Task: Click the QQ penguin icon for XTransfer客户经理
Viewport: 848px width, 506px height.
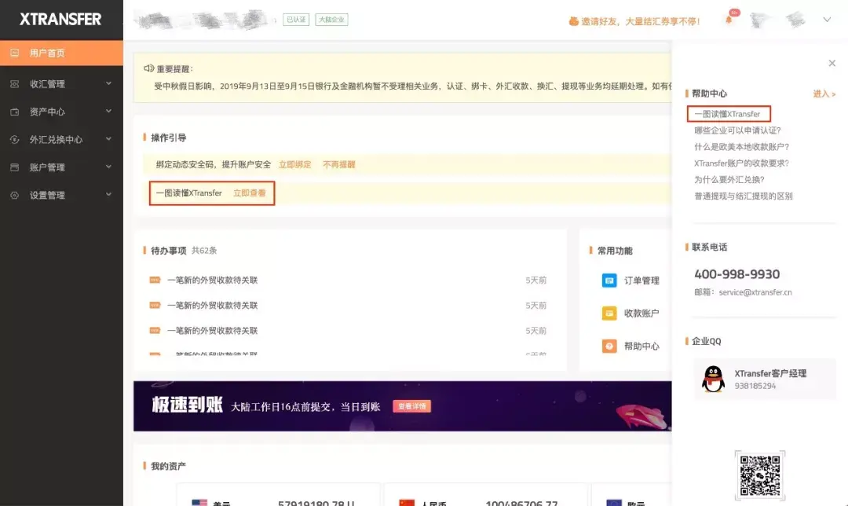Action: (x=712, y=380)
